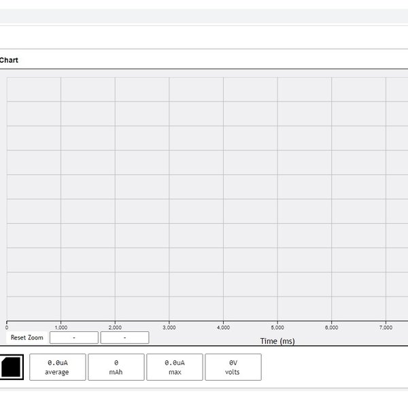Click the second dash field after Reset Zoom
The height and width of the screenshot is (408, 408).
point(124,337)
